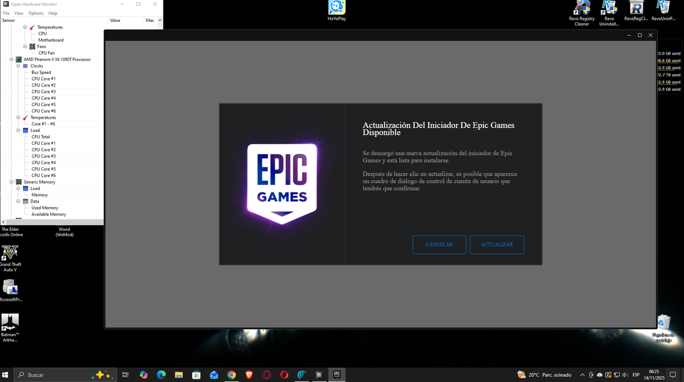Select the RevoUninP... desktop icon
684x382 pixels.
point(663,11)
